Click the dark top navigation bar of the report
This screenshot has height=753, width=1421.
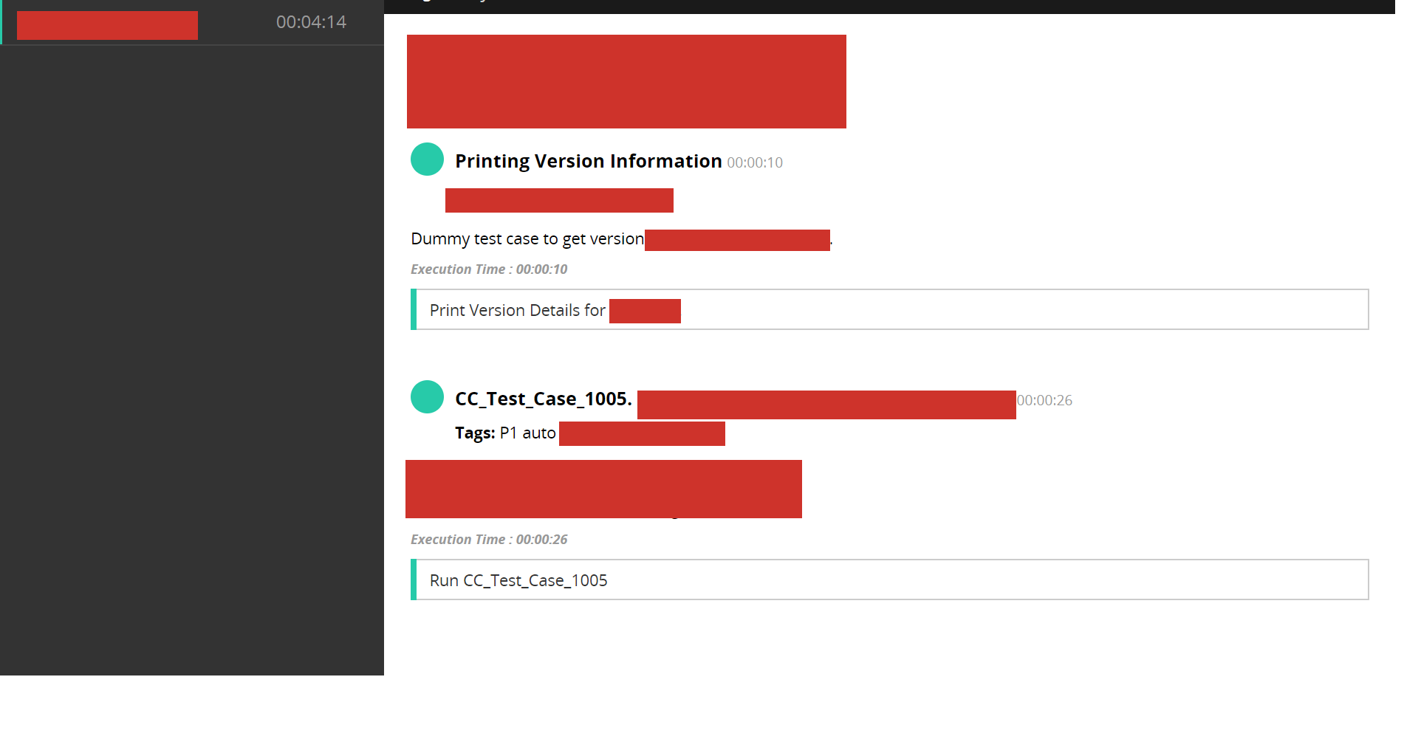(886, 5)
